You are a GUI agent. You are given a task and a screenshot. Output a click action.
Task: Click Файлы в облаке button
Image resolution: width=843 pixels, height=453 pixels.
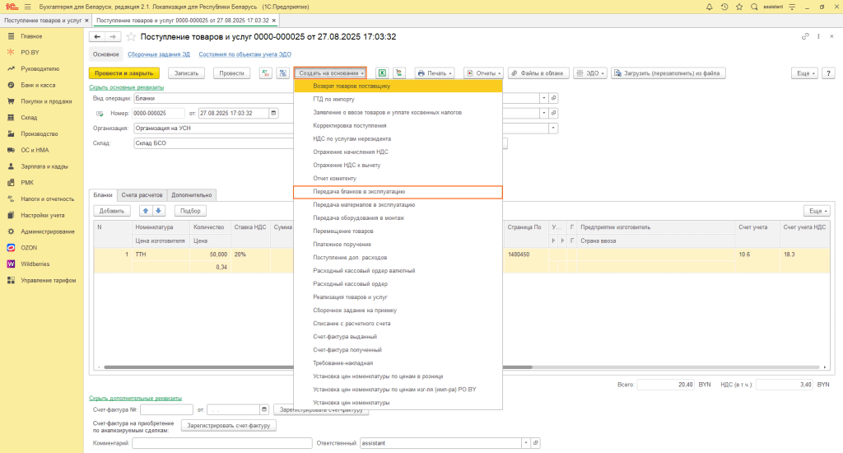coord(538,73)
